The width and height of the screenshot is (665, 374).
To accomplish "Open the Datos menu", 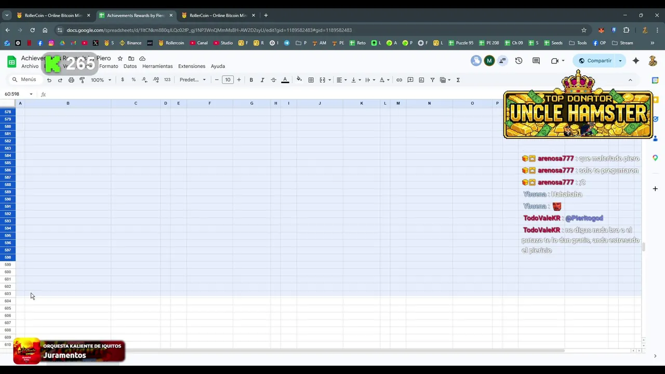I will pos(130,66).
